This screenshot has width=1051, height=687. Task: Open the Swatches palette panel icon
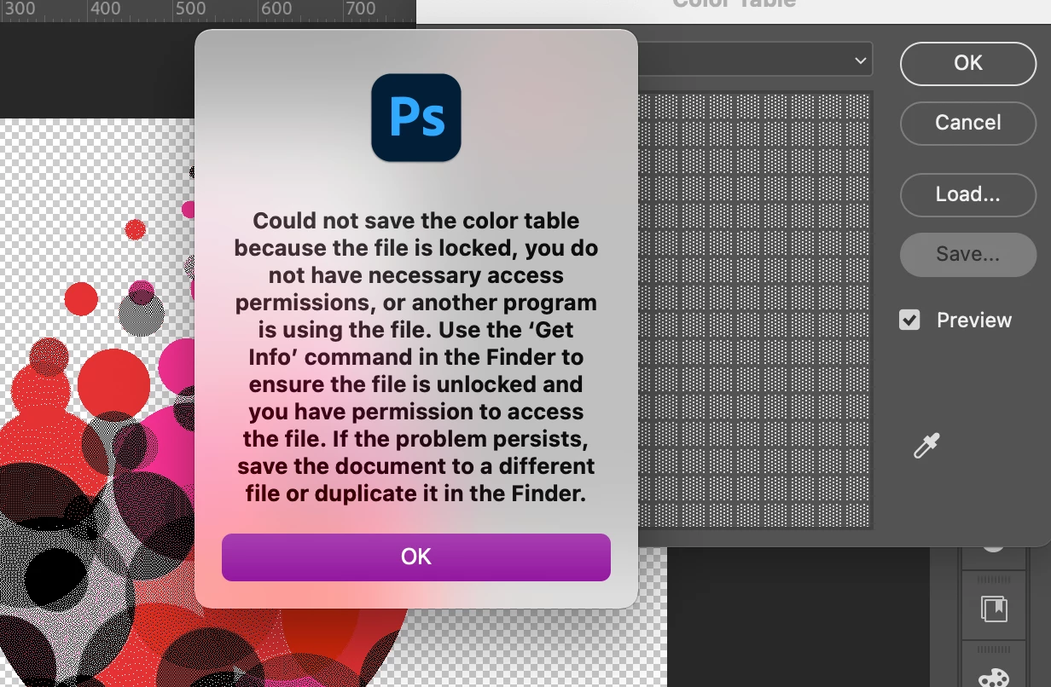pos(994,677)
